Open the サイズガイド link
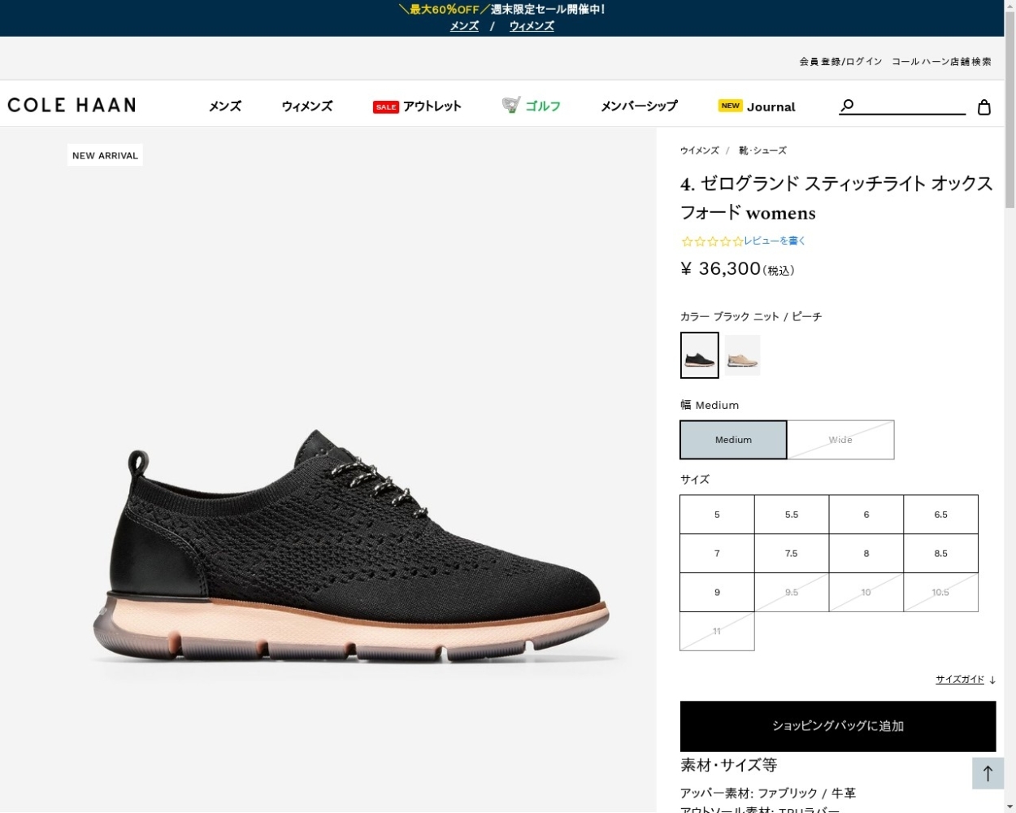Viewport: 1016px width, 813px height. pyautogui.click(x=960, y=680)
